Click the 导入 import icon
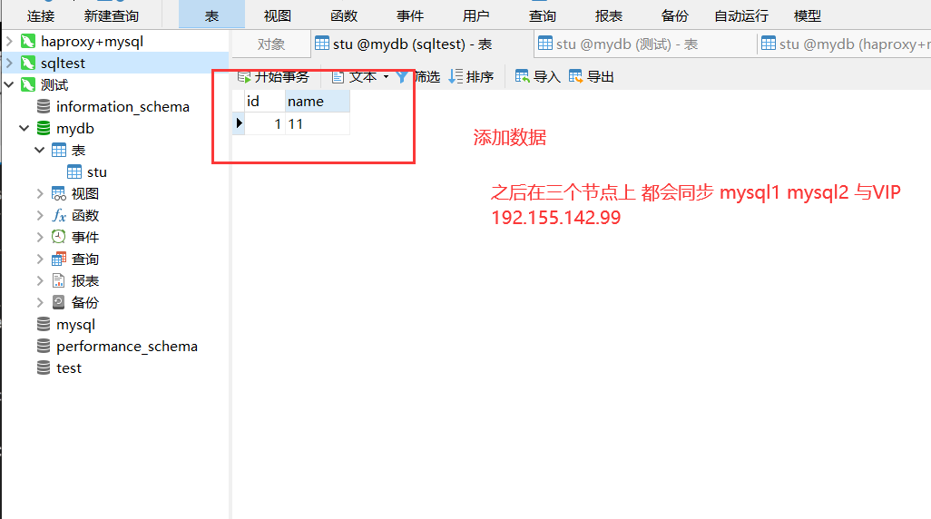931x519 pixels. 522,76
